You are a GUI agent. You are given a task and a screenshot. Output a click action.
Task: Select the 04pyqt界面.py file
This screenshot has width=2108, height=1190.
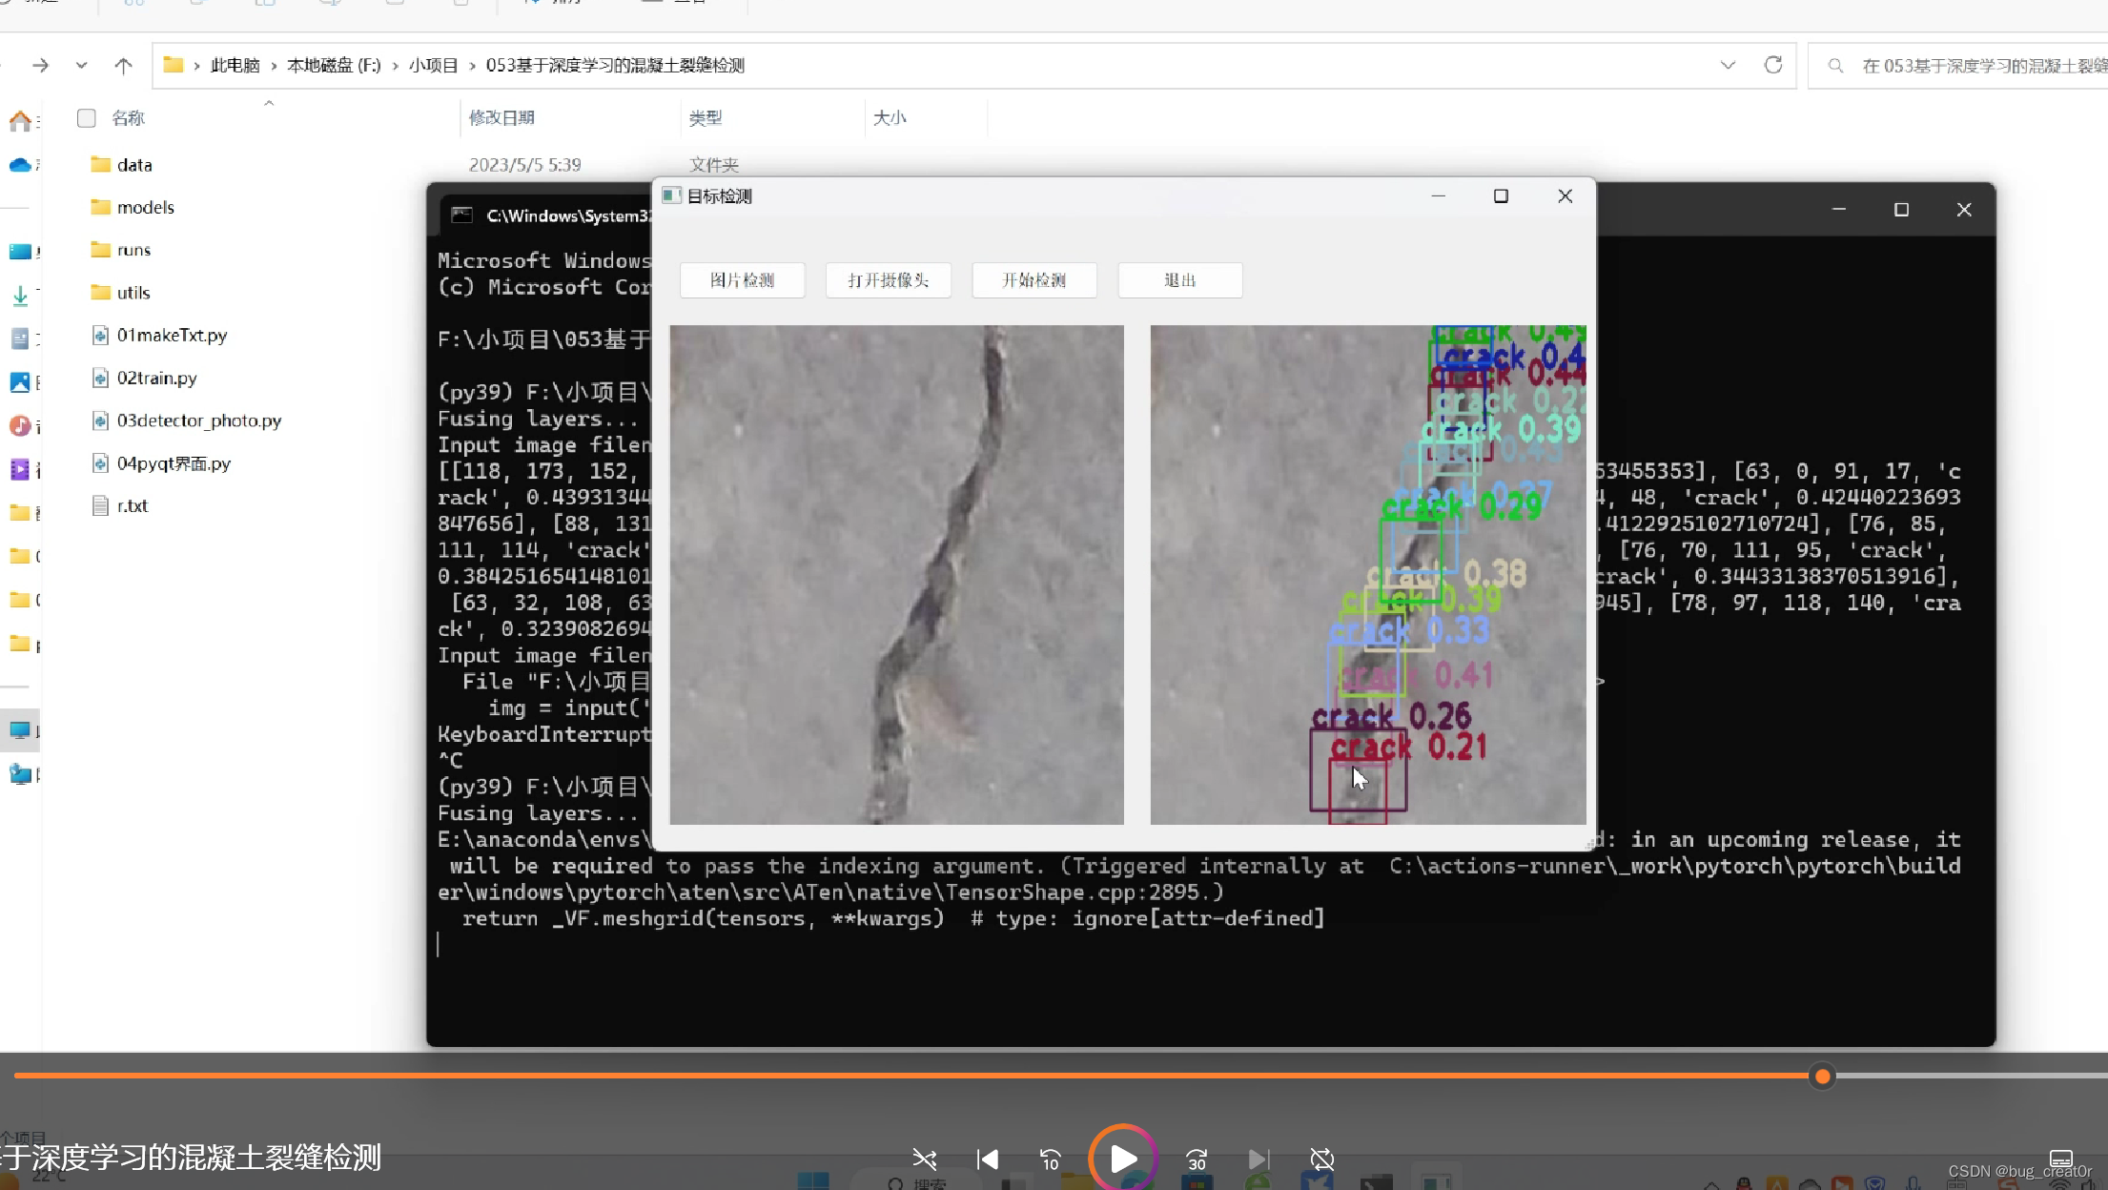point(174,463)
